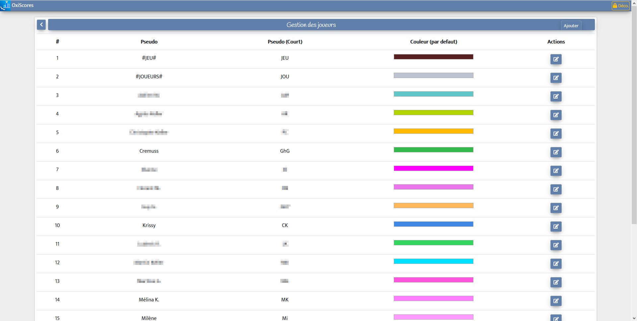Screen dimensions: 637x321
Task: Go back with the left chevron button
Action: pos(41,25)
